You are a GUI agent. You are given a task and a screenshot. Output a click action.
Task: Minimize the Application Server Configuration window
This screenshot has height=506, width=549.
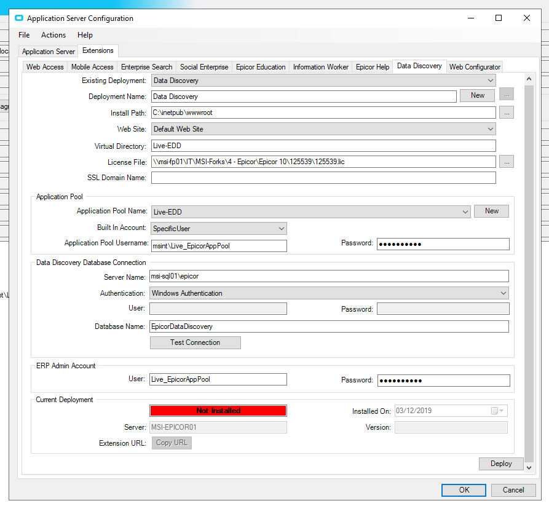[471, 18]
